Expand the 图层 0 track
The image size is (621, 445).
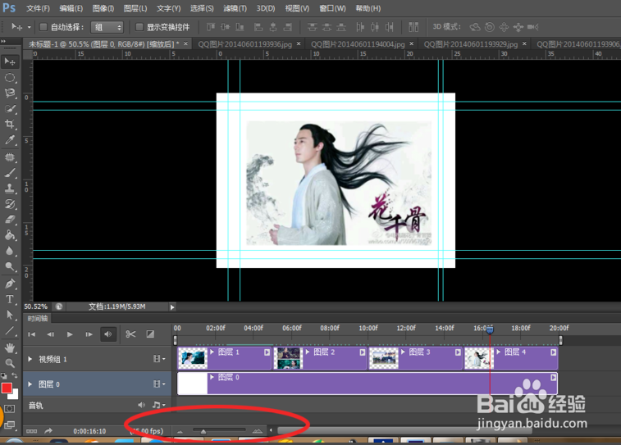[x=30, y=384]
